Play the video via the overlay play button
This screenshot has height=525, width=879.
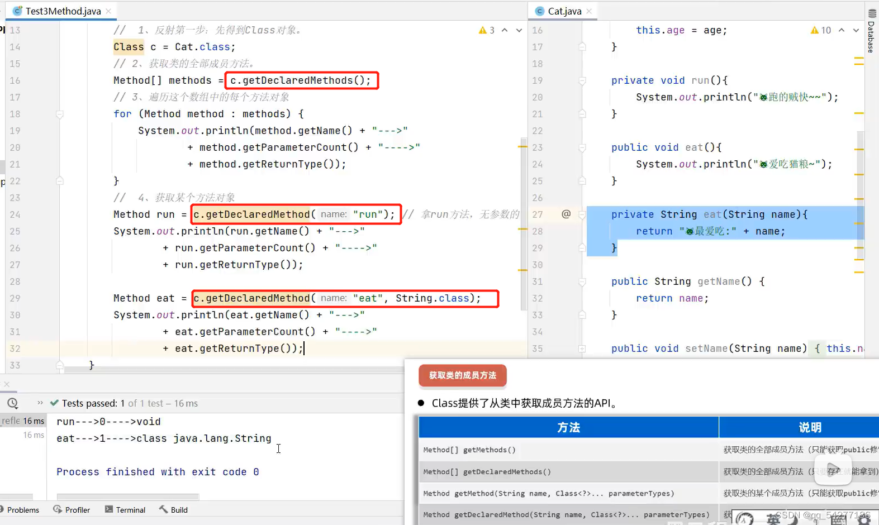pyautogui.click(x=833, y=469)
